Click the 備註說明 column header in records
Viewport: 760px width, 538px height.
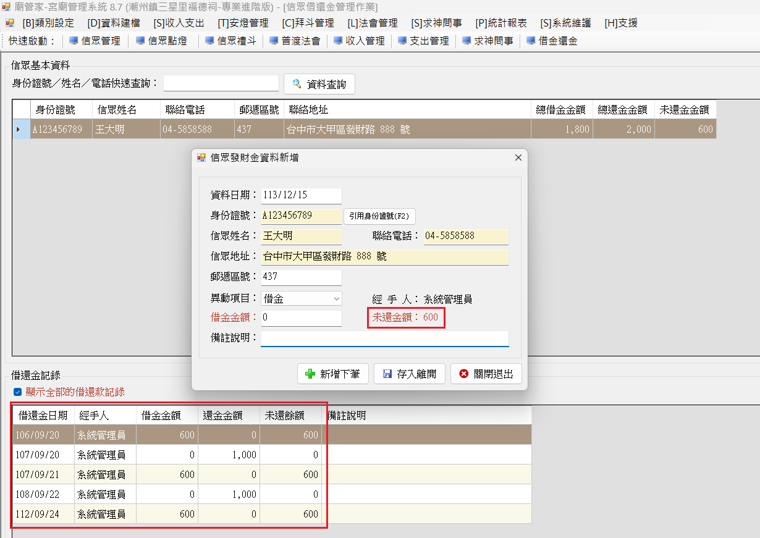point(426,415)
